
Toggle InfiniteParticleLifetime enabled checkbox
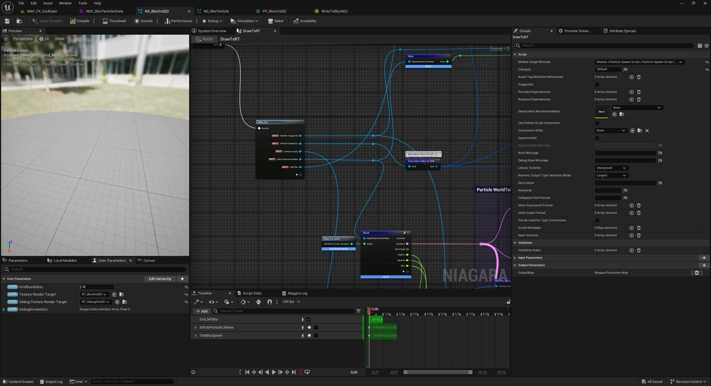[x=316, y=328]
